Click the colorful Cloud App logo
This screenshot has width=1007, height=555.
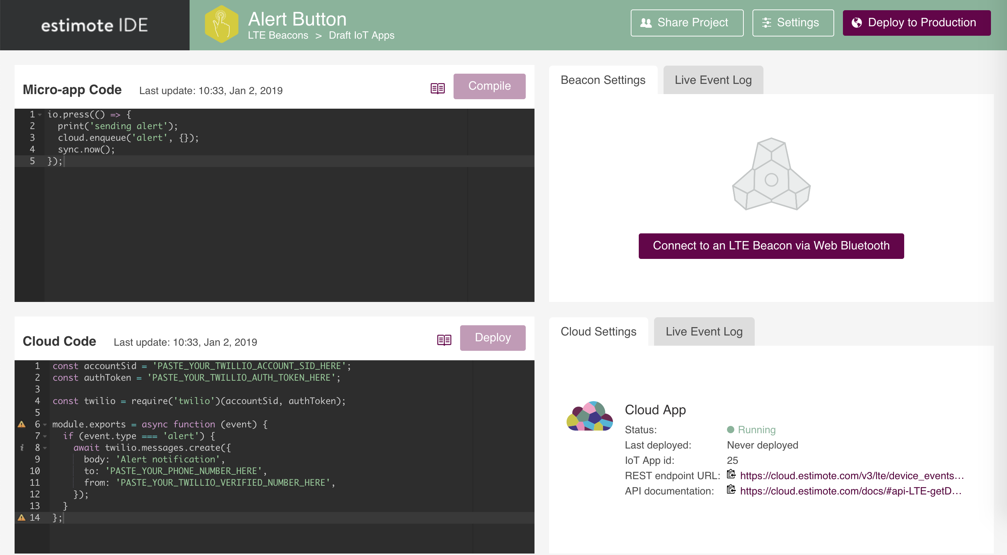[x=590, y=416]
